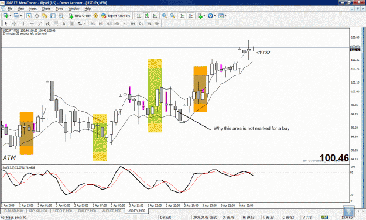Screen dimensions: 366x220
Task: Switch to W1 timeframe
Action: (149, 23)
